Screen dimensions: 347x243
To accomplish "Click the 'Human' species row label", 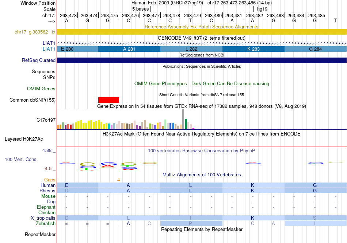I will [48, 185].
